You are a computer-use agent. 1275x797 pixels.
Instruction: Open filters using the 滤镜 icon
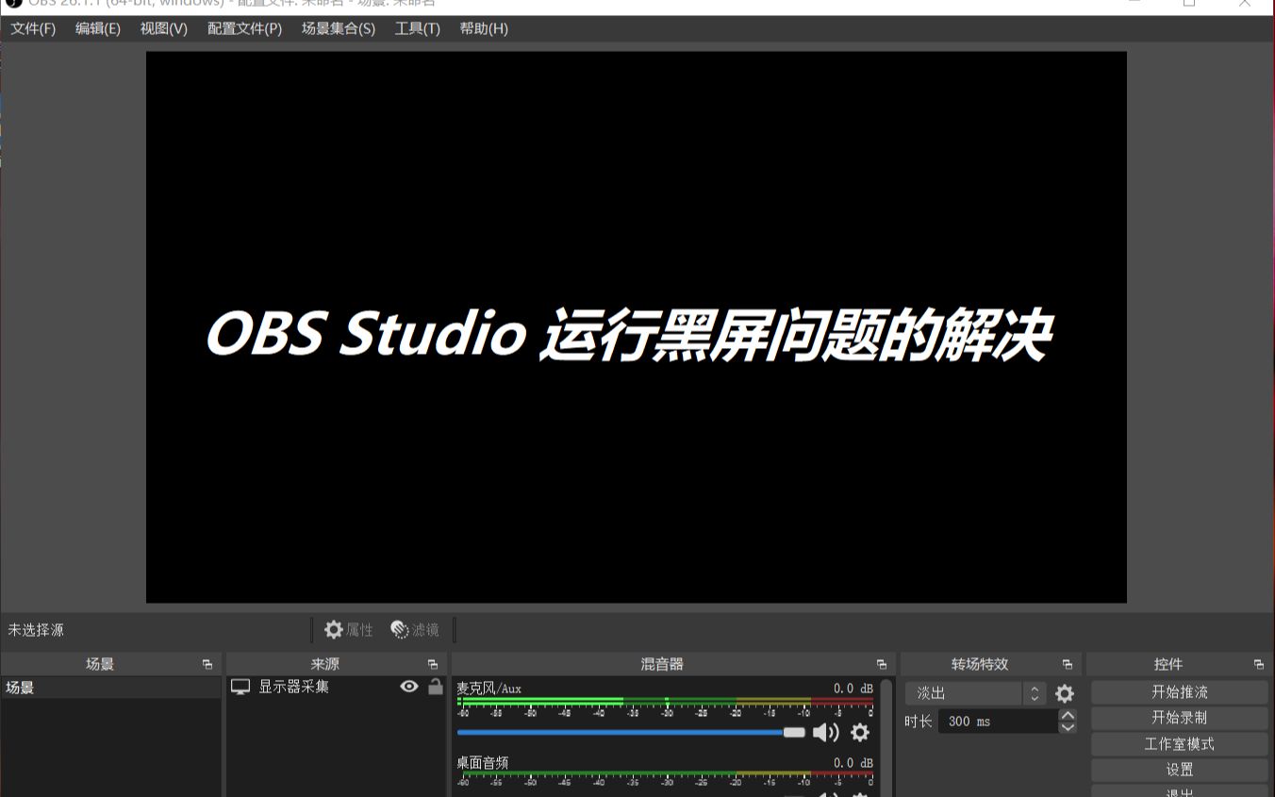[x=400, y=629]
